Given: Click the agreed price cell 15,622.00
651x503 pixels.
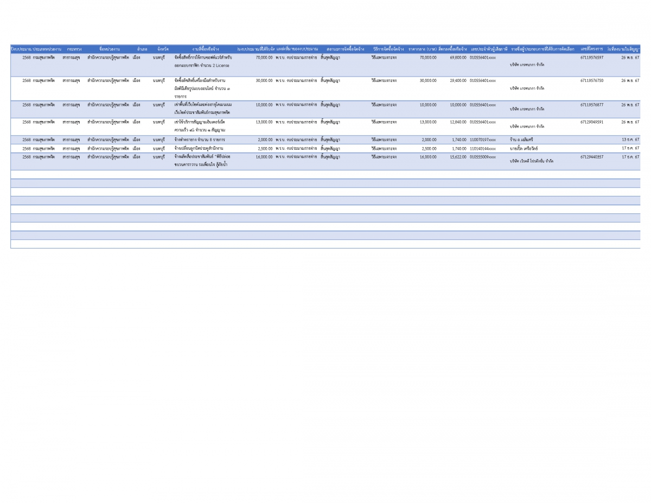Looking at the screenshot, I should pos(458,157).
